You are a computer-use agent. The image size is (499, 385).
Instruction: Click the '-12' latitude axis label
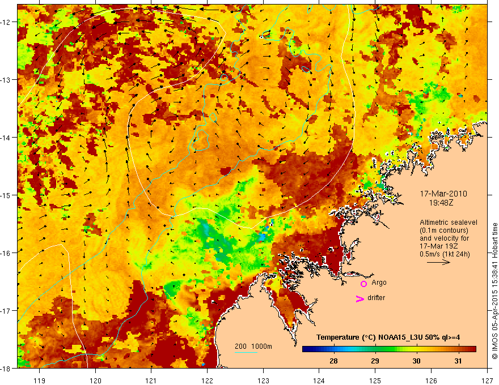pyautogui.click(x=6, y=22)
